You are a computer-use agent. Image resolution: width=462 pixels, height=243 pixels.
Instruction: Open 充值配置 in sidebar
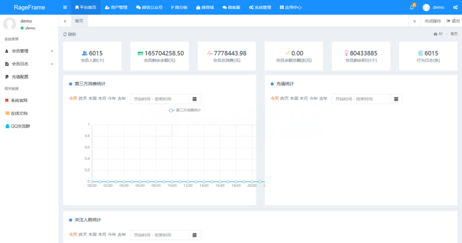point(29,77)
